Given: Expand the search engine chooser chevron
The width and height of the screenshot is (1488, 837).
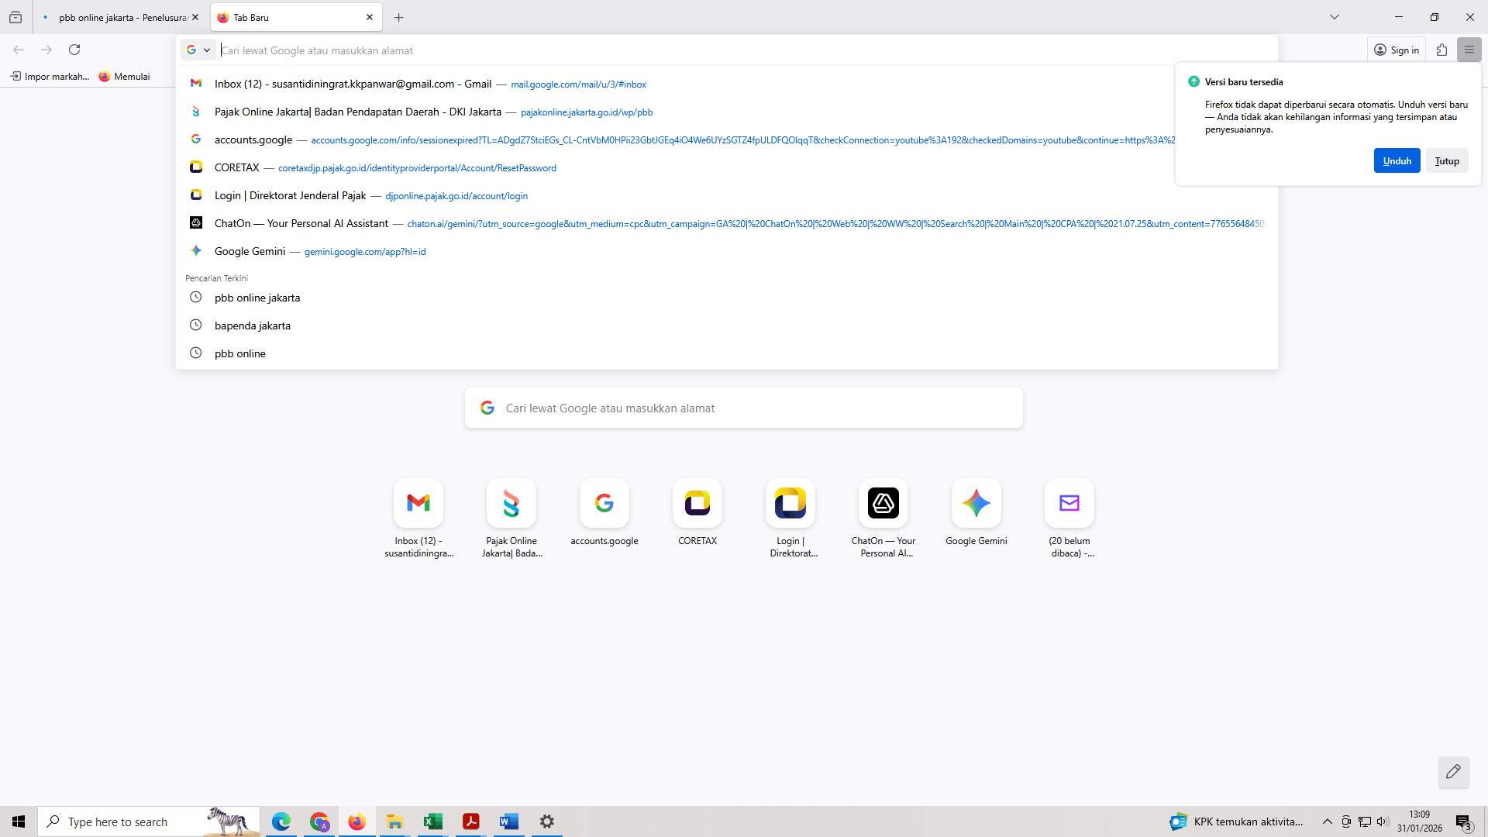Looking at the screenshot, I should click(x=208, y=50).
